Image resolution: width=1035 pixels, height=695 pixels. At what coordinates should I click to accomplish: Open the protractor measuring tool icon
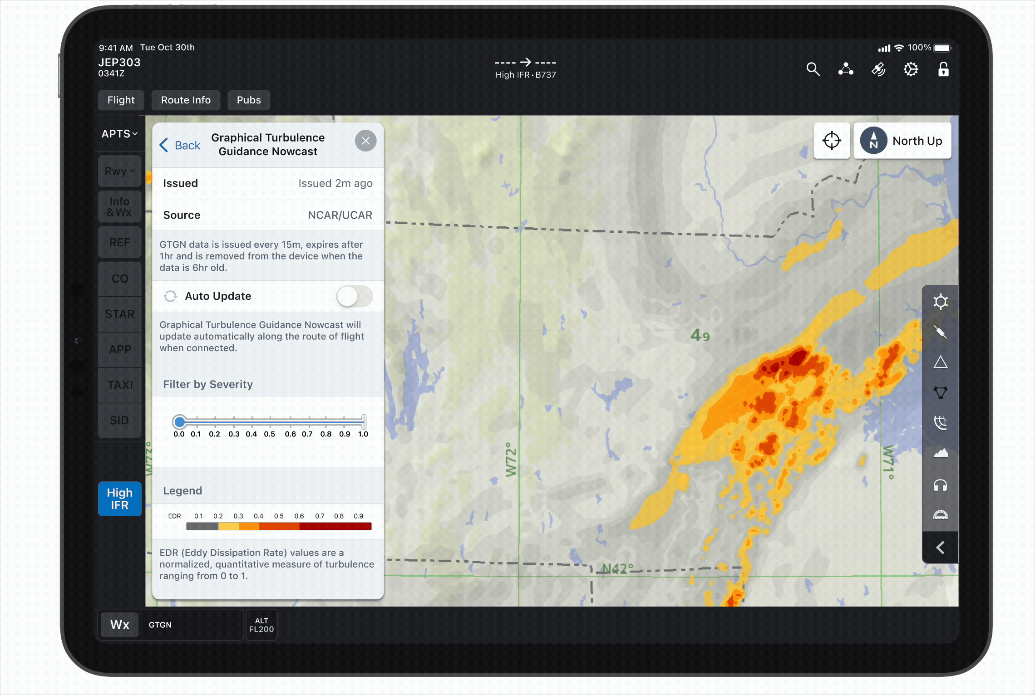[940, 515]
